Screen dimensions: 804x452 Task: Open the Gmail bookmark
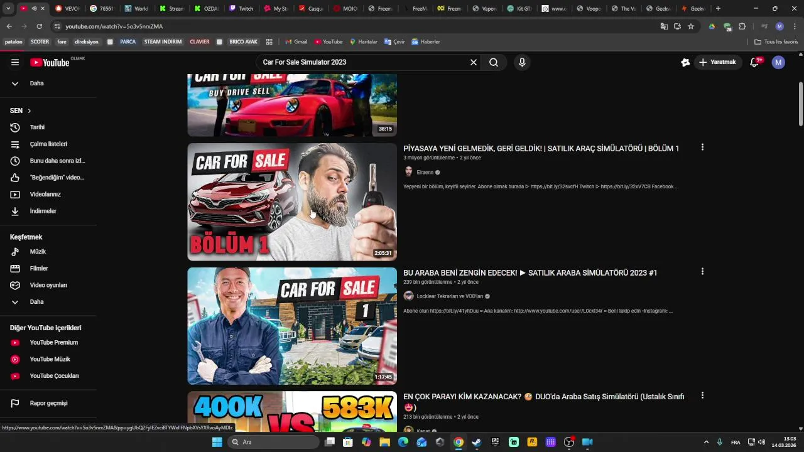pos(296,42)
